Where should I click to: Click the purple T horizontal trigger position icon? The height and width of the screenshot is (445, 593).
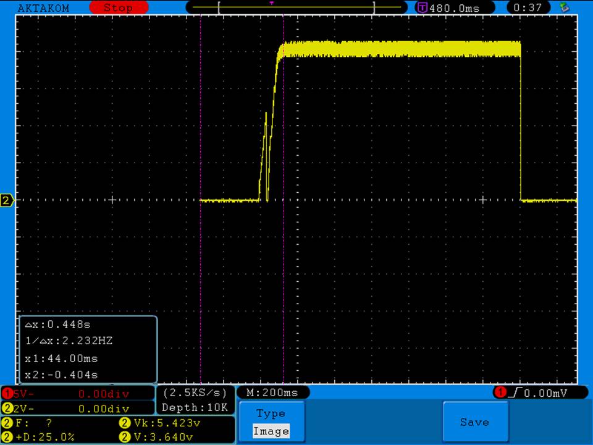coord(422,8)
